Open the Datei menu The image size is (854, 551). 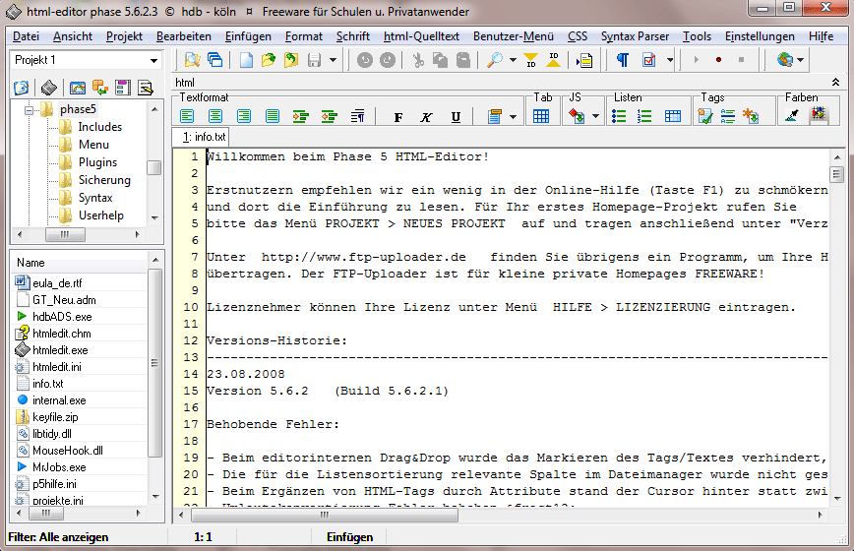point(26,36)
